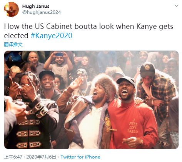Click the 上午6:47 timestamp

point(13,157)
